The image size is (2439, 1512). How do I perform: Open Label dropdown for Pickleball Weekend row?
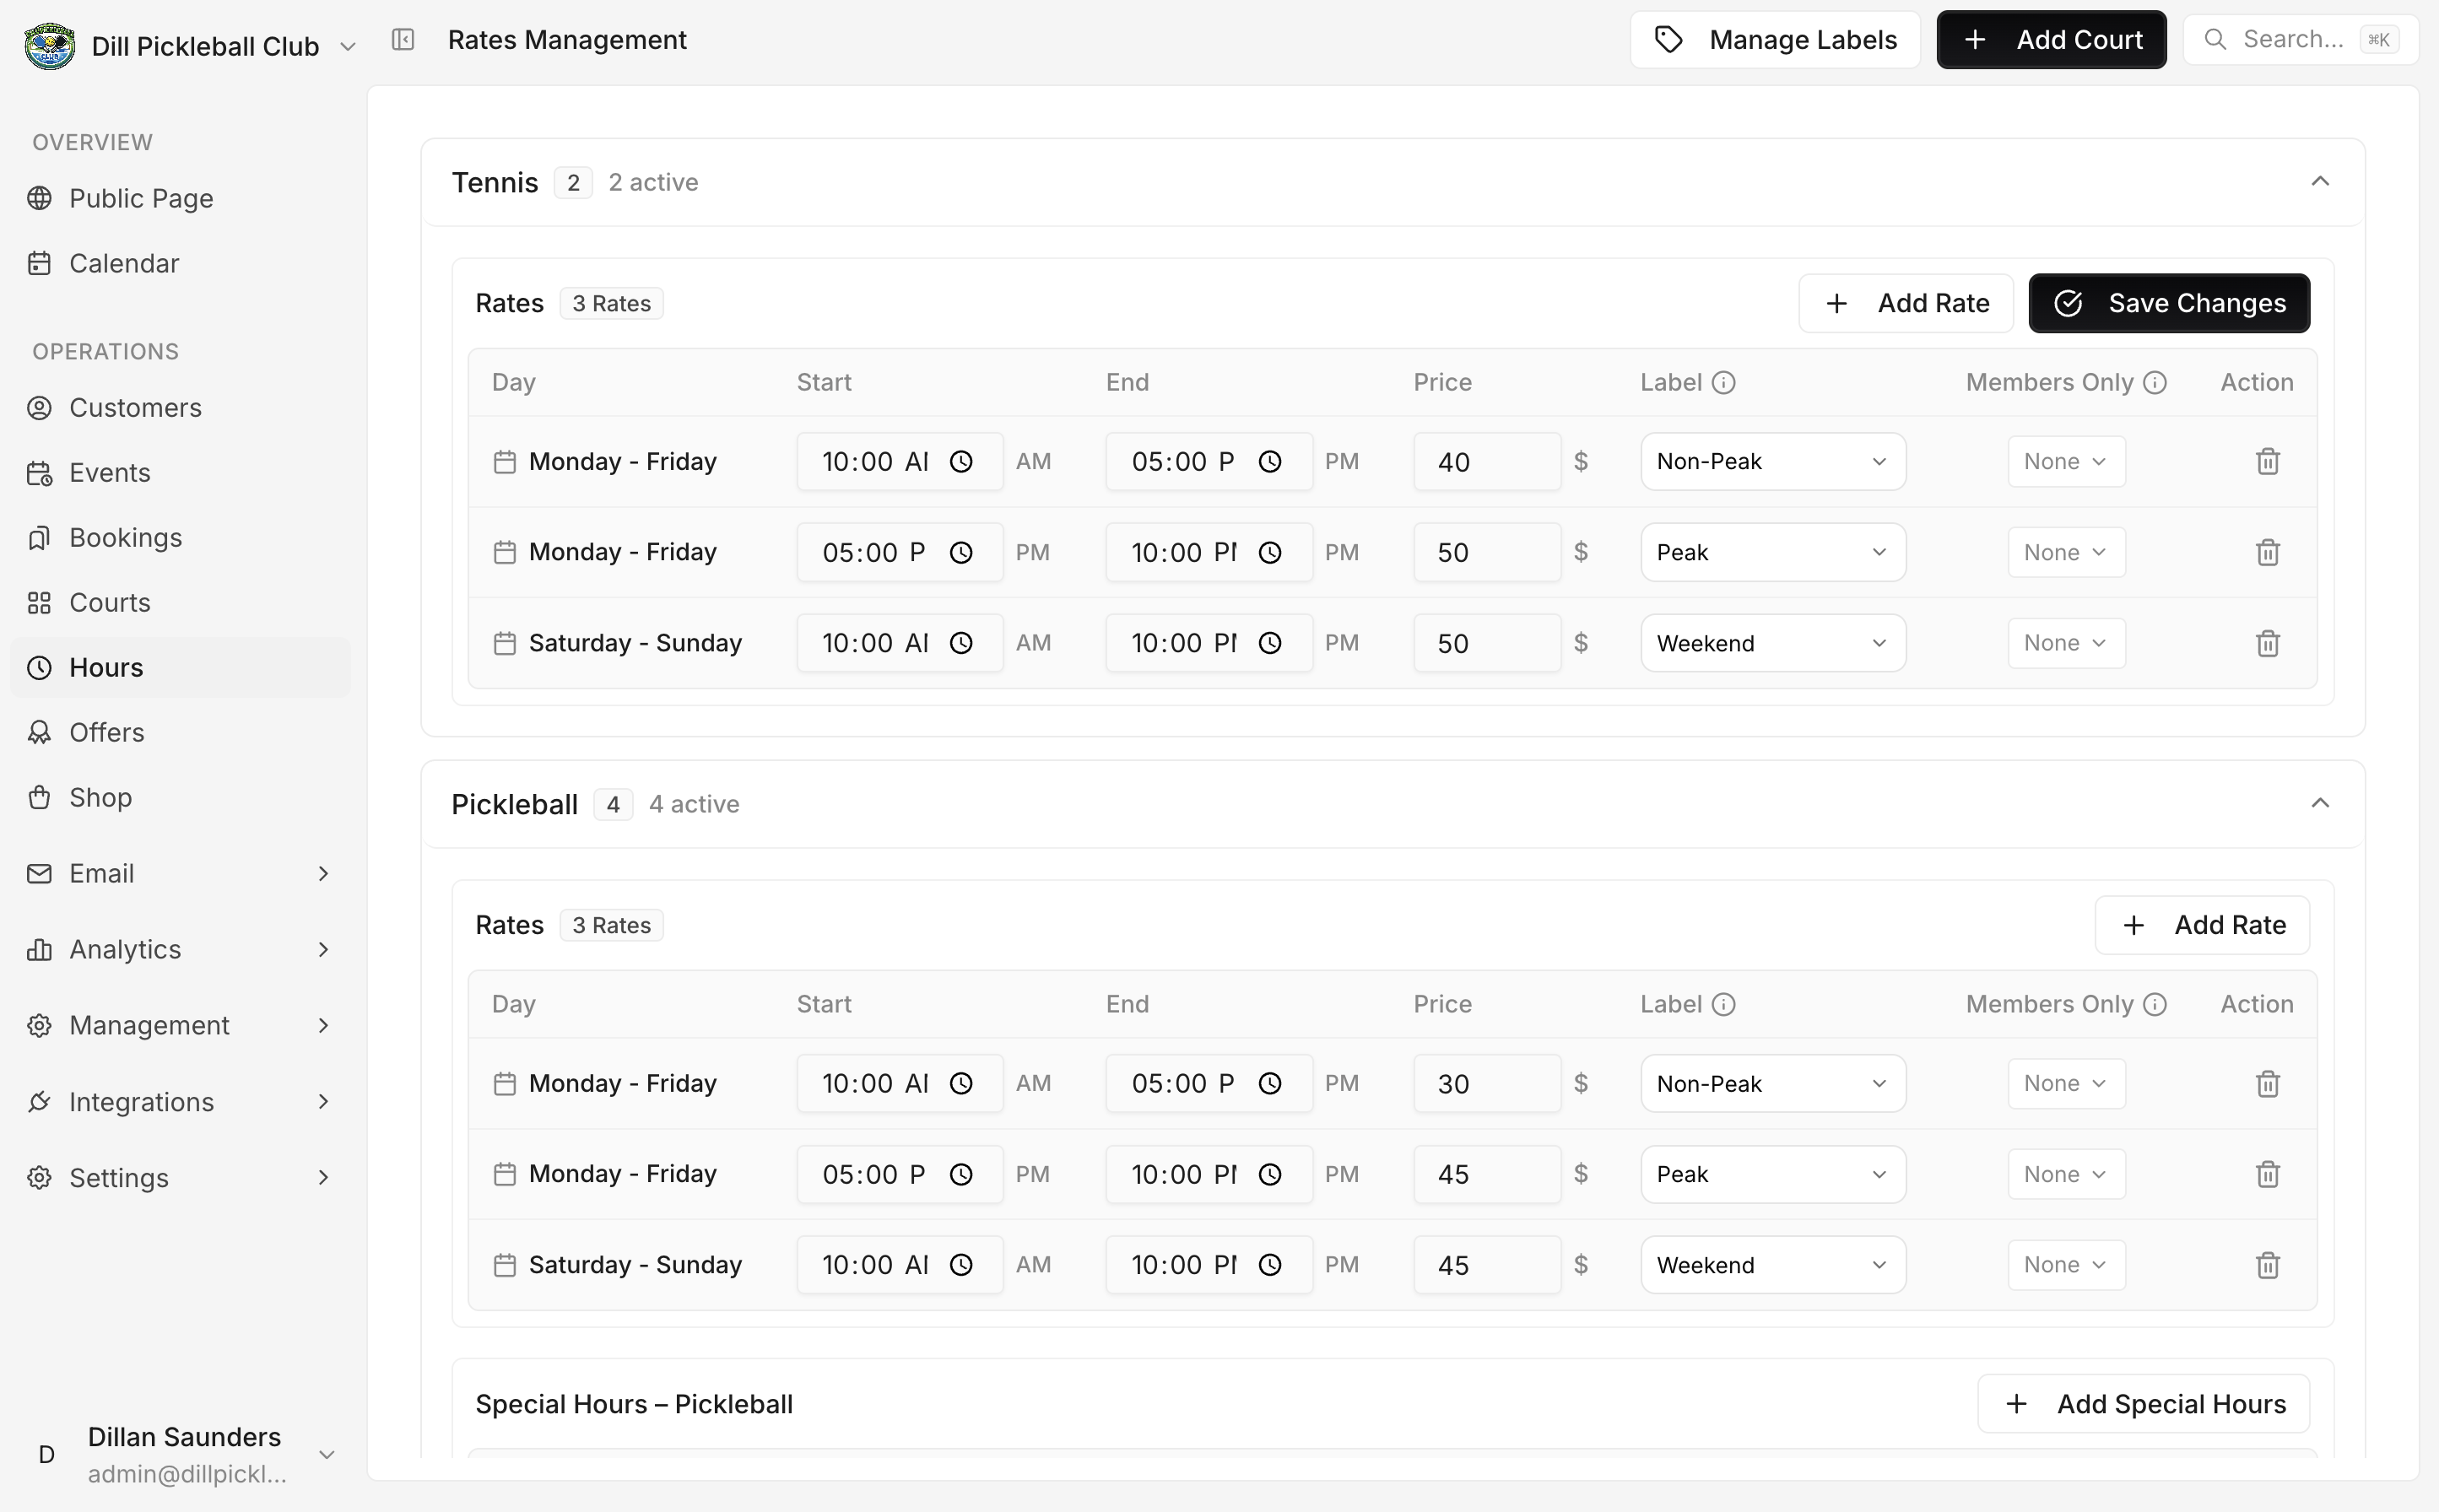(1772, 1265)
